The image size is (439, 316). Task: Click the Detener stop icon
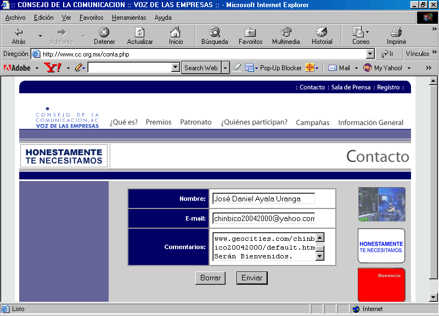[x=104, y=32]
